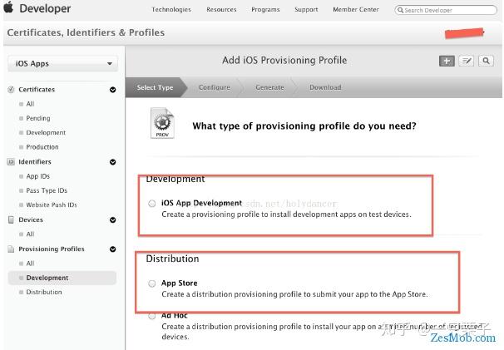Click the Certificates section icon
The image size is (504, 350).
(x=11, y=90)
